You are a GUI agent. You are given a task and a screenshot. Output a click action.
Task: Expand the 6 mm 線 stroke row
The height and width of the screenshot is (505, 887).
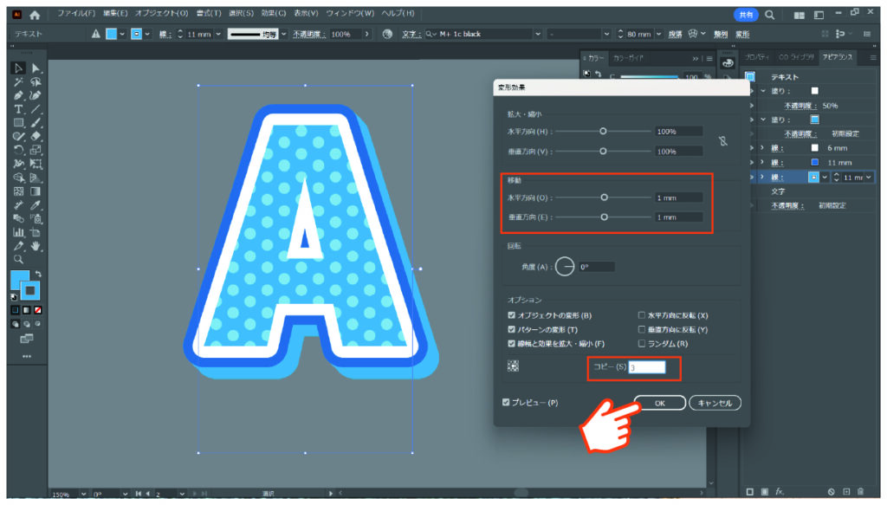click(x=763, y=147)
